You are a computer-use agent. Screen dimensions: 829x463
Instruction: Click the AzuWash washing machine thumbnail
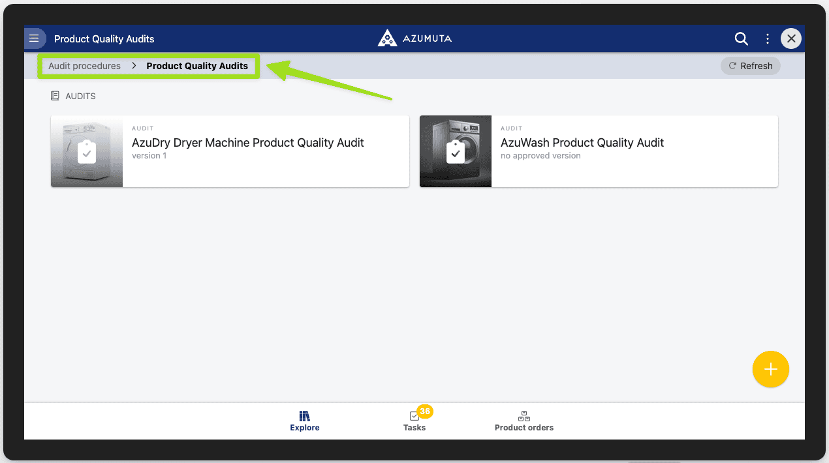pyautogui.click(x=456, y=151)
